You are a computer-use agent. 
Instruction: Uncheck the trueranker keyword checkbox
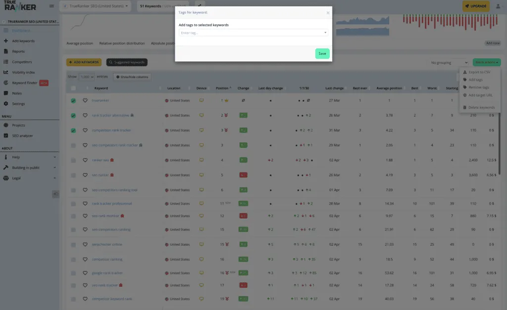73,101
